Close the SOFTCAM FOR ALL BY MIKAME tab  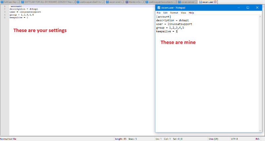pyautogui.click(x=74, y=2)
